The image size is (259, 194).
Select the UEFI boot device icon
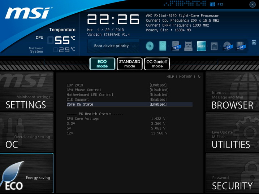tap(201, 46)
